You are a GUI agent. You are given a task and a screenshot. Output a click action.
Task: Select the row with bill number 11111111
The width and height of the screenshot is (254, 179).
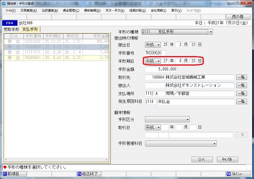click(x=57, y=53)
